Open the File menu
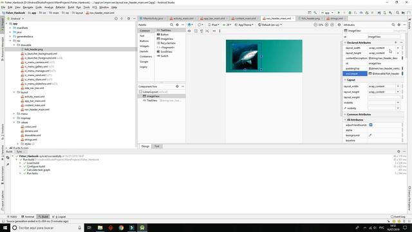Viewport: 412px width, 232px height. (x=3, y=7)
